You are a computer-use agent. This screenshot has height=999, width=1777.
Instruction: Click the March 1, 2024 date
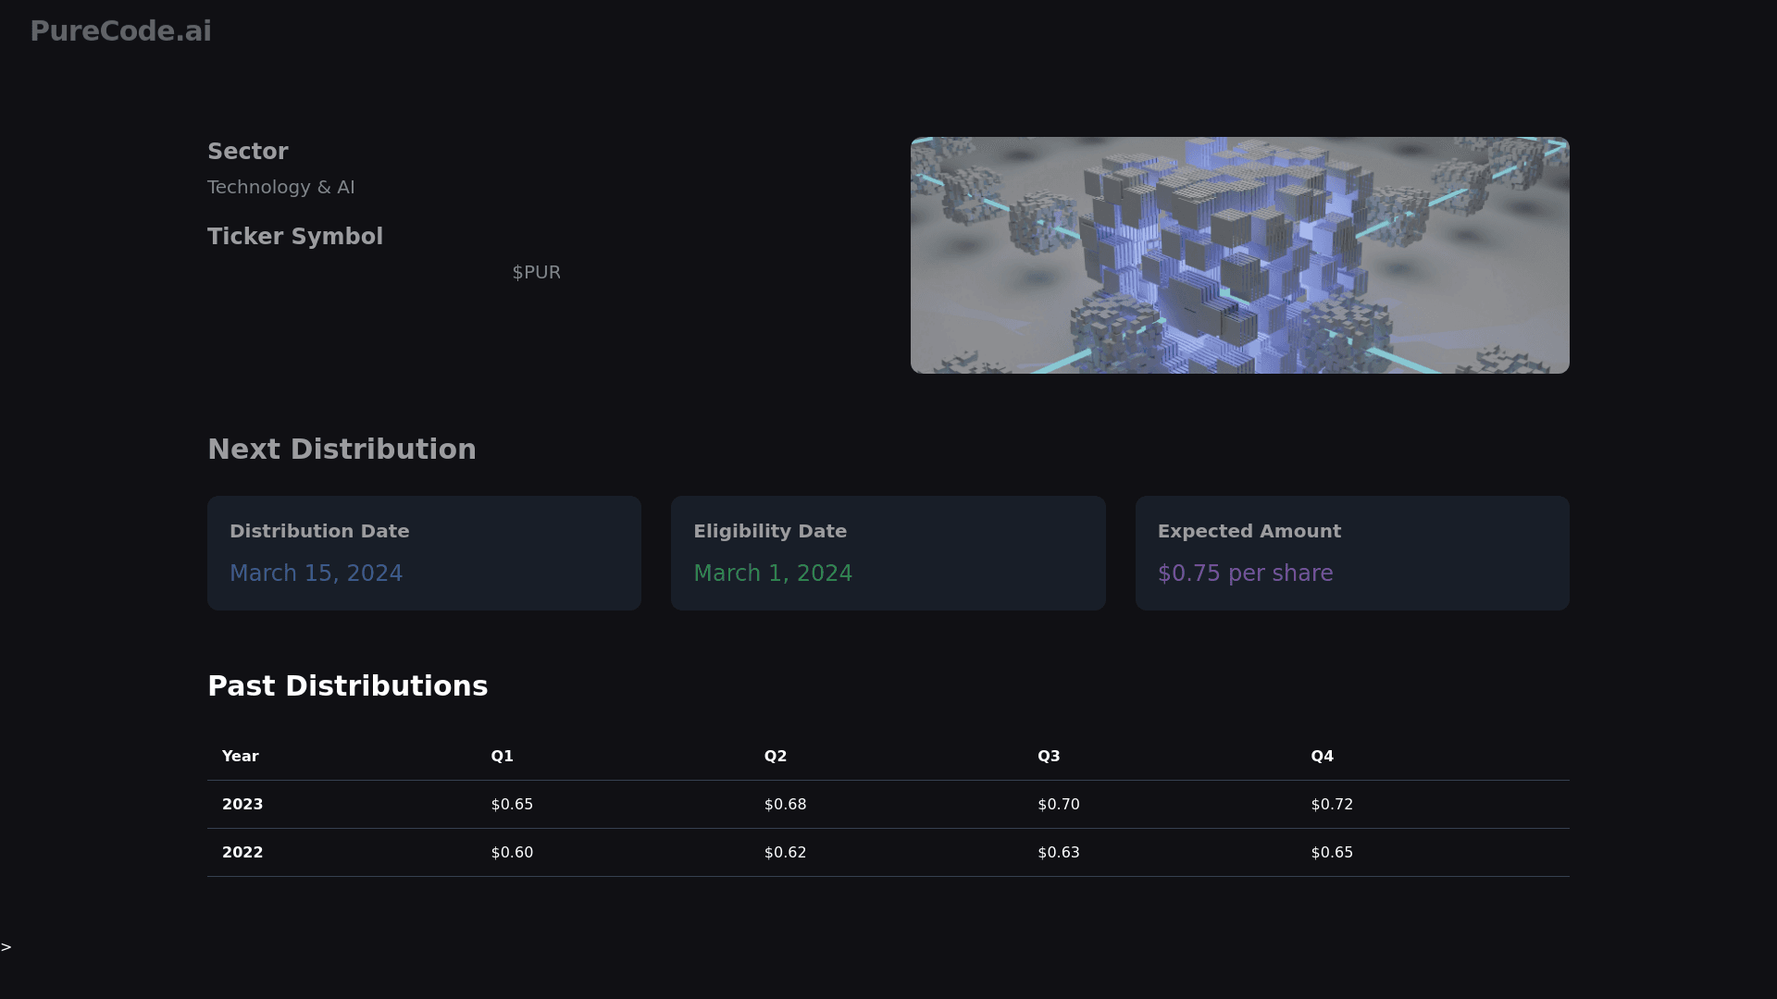point(773,573)
